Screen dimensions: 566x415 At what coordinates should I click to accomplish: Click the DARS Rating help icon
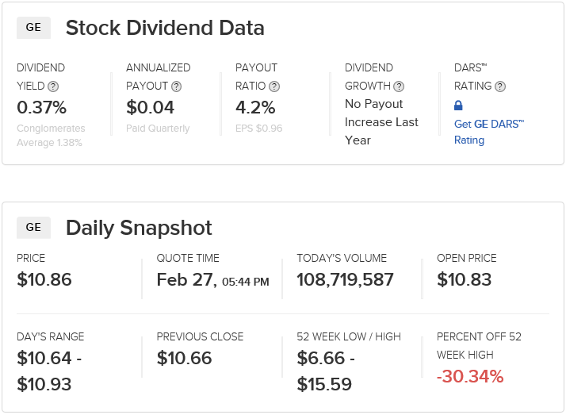pos(500,86)
